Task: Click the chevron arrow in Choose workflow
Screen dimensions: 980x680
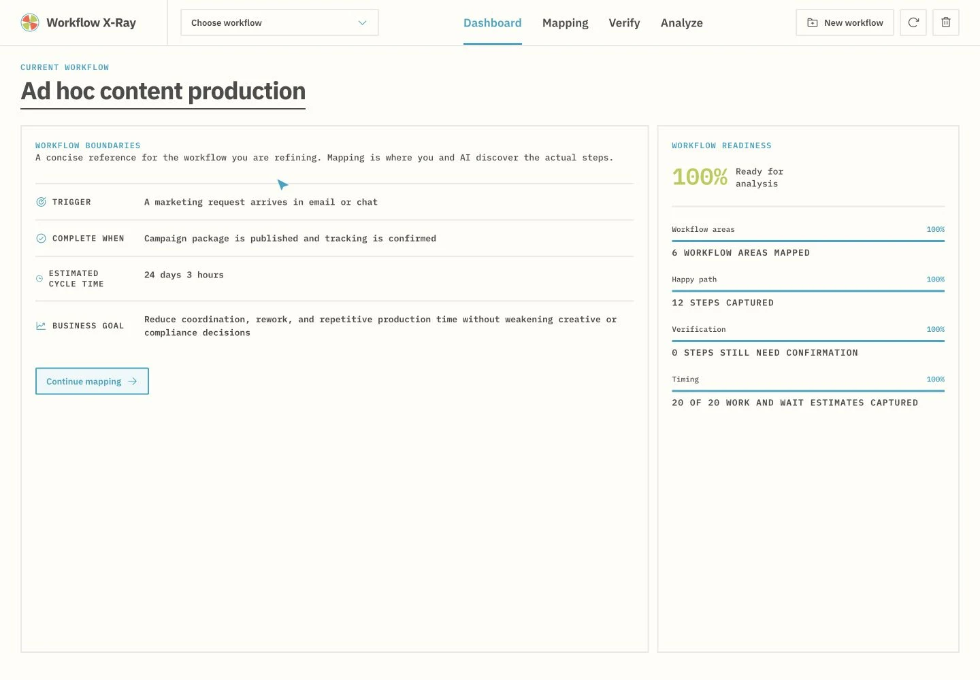Action: click(x=362, y=22)
